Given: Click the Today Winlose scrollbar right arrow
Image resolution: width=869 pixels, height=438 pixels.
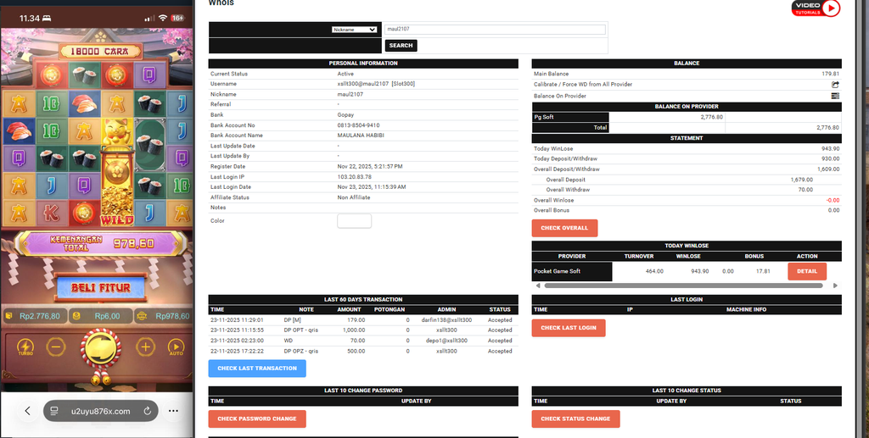Looking at the screenshot, I should (x=836, y=286).
